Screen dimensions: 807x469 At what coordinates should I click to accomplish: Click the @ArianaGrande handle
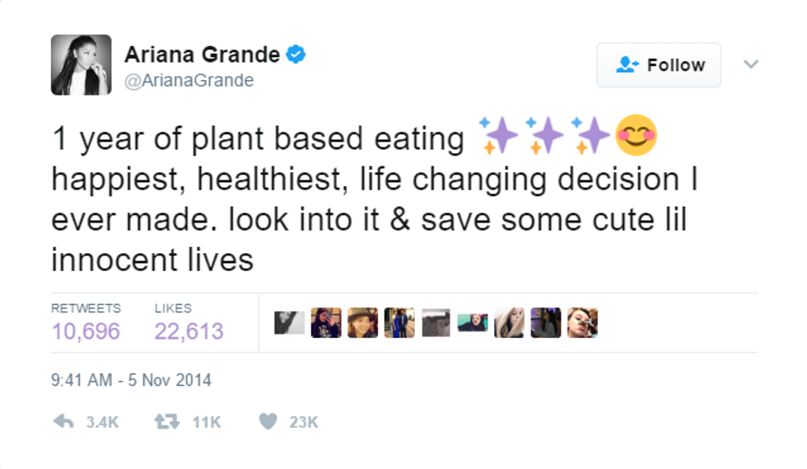189,81
